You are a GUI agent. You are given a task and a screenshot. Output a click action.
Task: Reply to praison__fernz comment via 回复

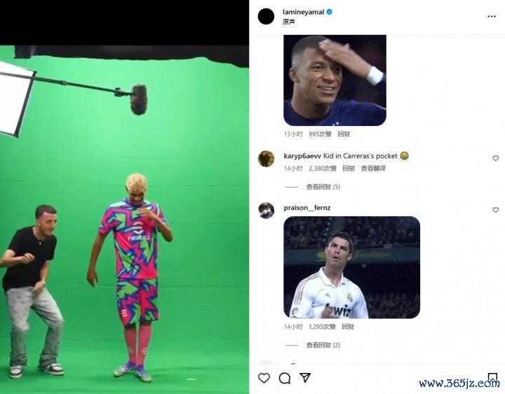click(x=348, y=327)
